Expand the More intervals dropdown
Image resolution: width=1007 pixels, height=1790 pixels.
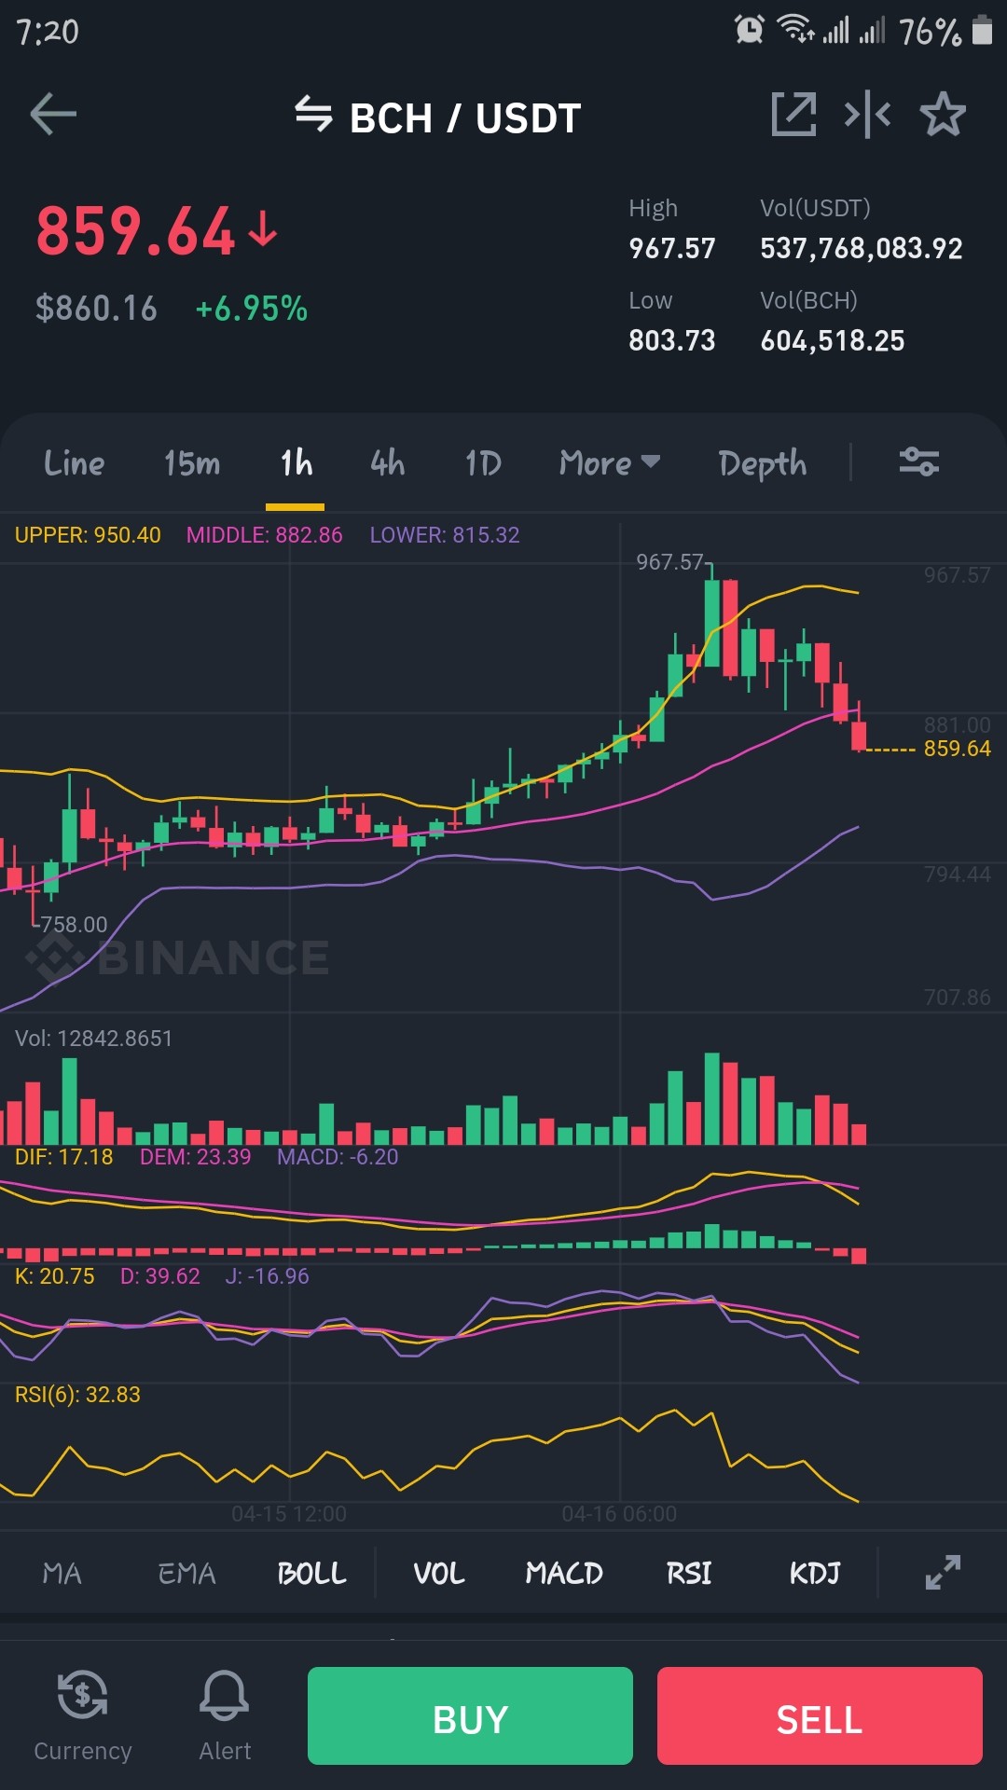point(610,463)
